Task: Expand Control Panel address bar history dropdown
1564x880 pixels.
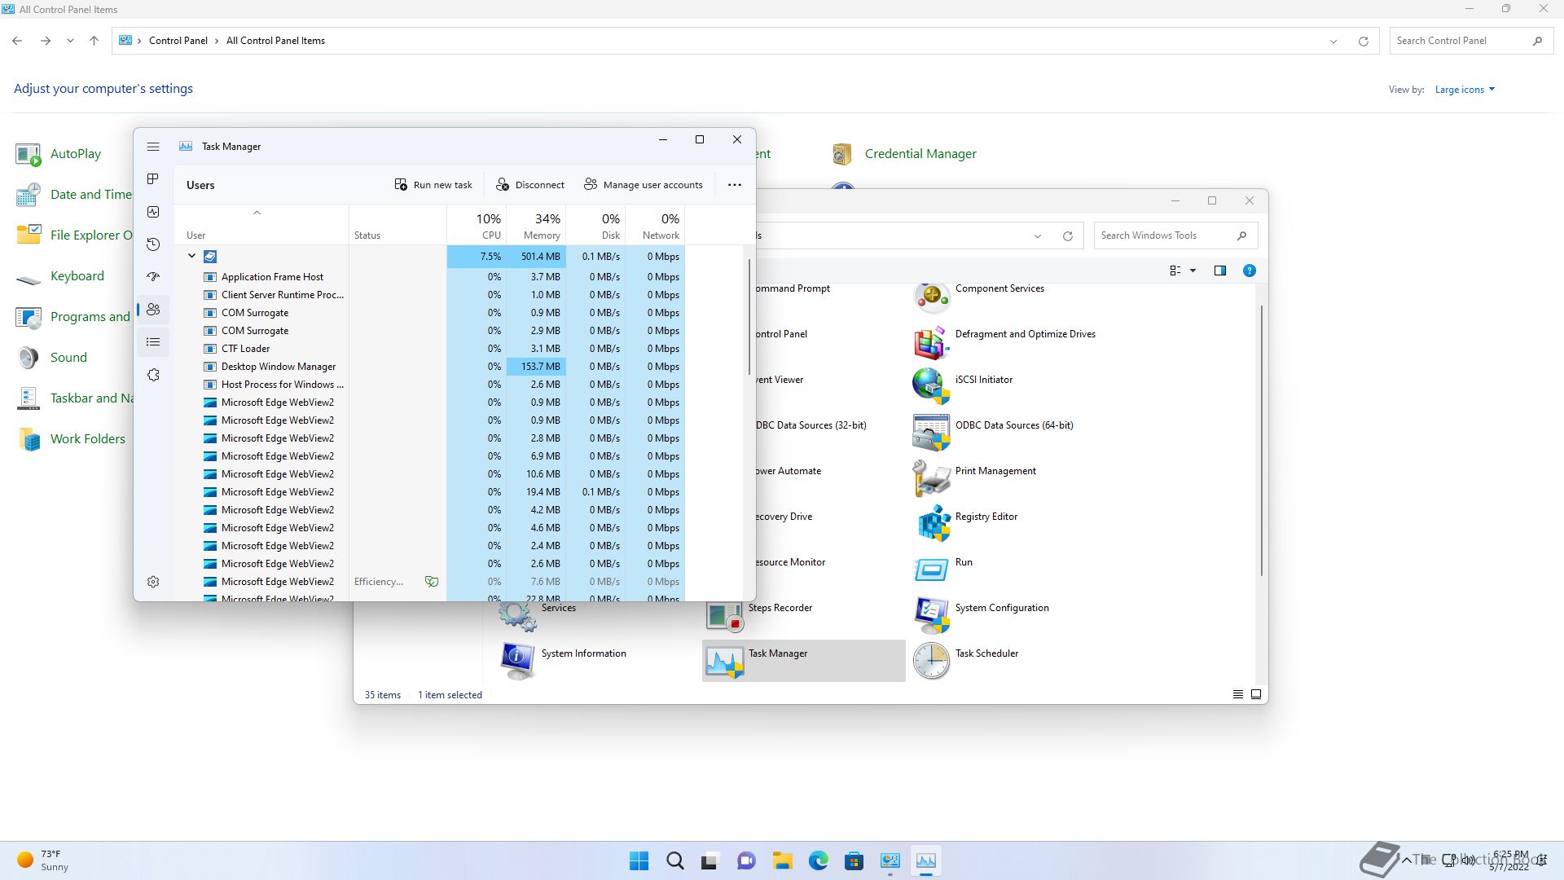Action: pos(1333,41)
